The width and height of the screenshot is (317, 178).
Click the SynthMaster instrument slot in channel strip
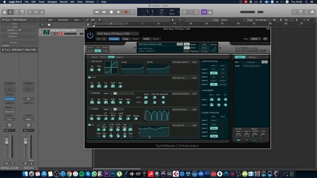tap(9, 99)
